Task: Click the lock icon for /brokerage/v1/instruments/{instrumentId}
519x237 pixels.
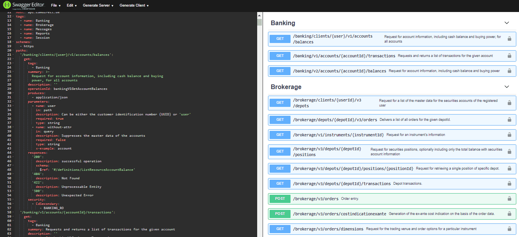Action: [509, 135]
